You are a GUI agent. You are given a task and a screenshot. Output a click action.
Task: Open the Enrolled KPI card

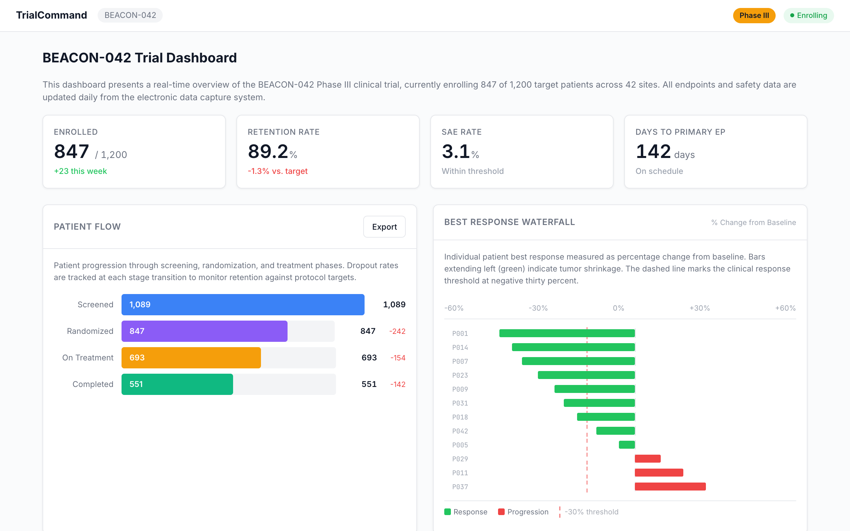click(134, 151)
